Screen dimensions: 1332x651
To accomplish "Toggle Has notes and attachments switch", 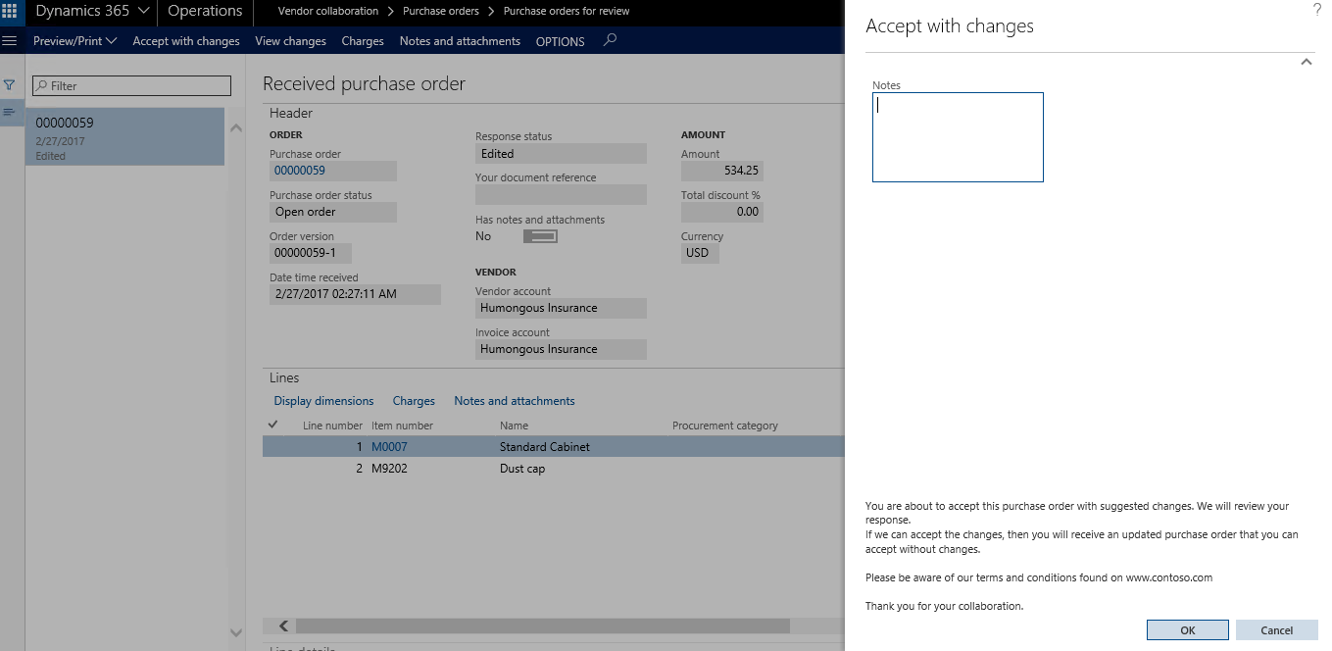I will 539,235.
